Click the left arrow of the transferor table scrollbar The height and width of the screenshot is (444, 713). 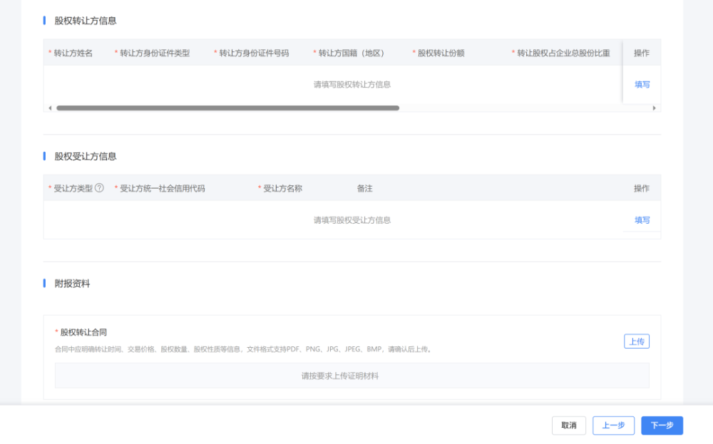coord(50,108)
